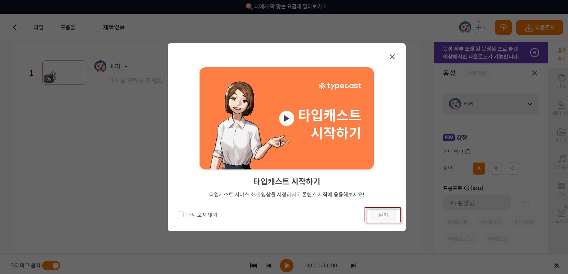This screenshot has width=568, height=274.
Task: Click the Beta badge next to 프롬프트
Action: click(477, 188)
